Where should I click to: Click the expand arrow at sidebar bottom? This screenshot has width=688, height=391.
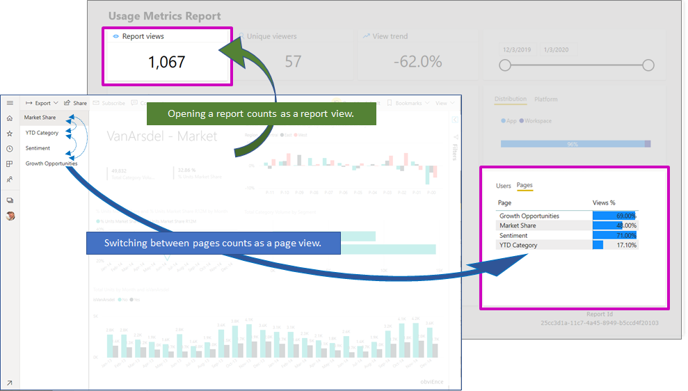tap(10, 383)
